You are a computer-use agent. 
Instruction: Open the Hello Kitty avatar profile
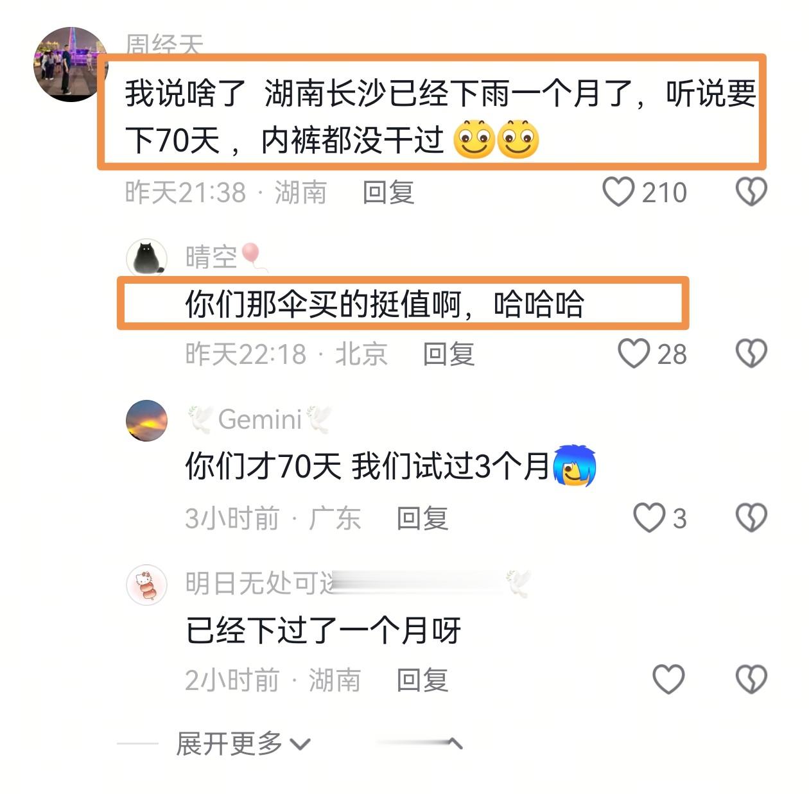(147, 584)
